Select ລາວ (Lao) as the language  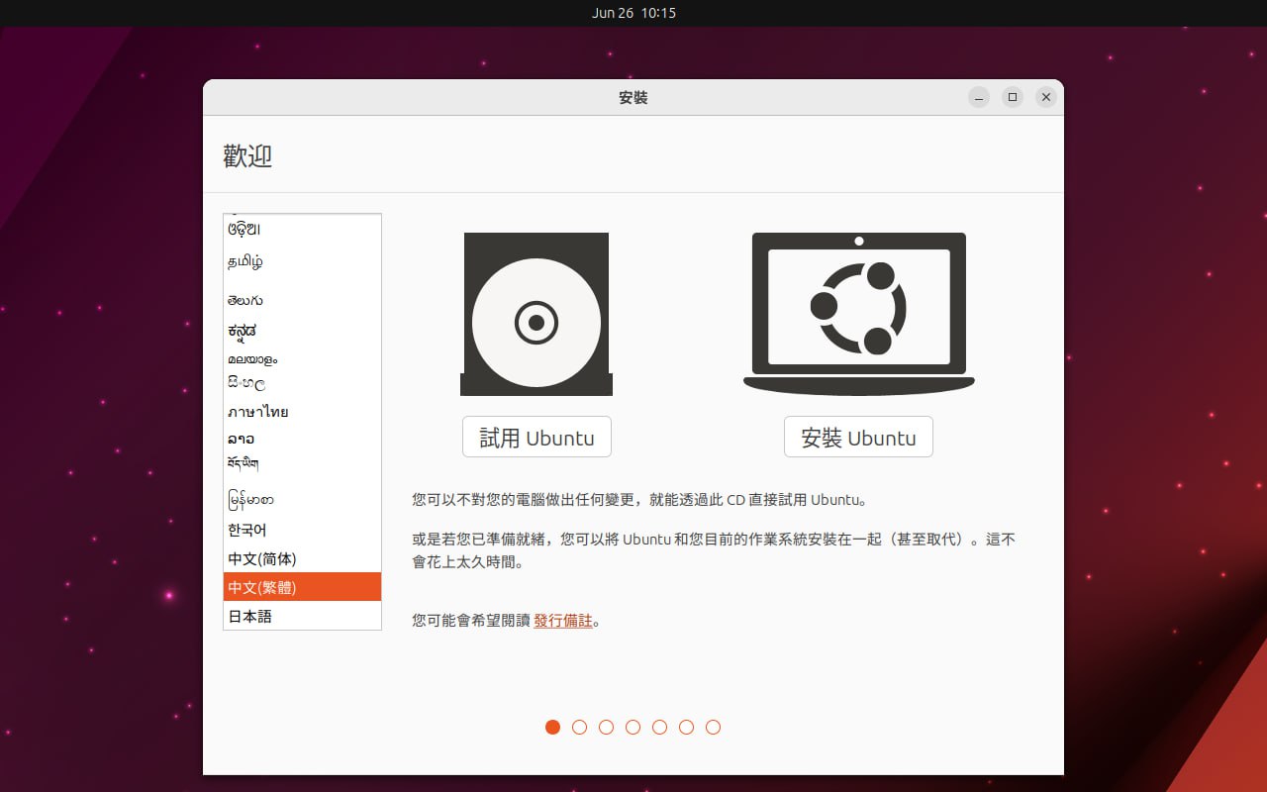[x=302, y=438]
